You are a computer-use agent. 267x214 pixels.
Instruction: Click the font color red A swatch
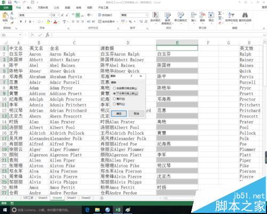56,22
